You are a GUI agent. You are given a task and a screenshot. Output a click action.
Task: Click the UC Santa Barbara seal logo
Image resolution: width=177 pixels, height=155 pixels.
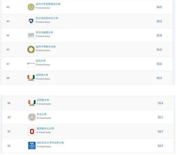[x=31, y=7]
